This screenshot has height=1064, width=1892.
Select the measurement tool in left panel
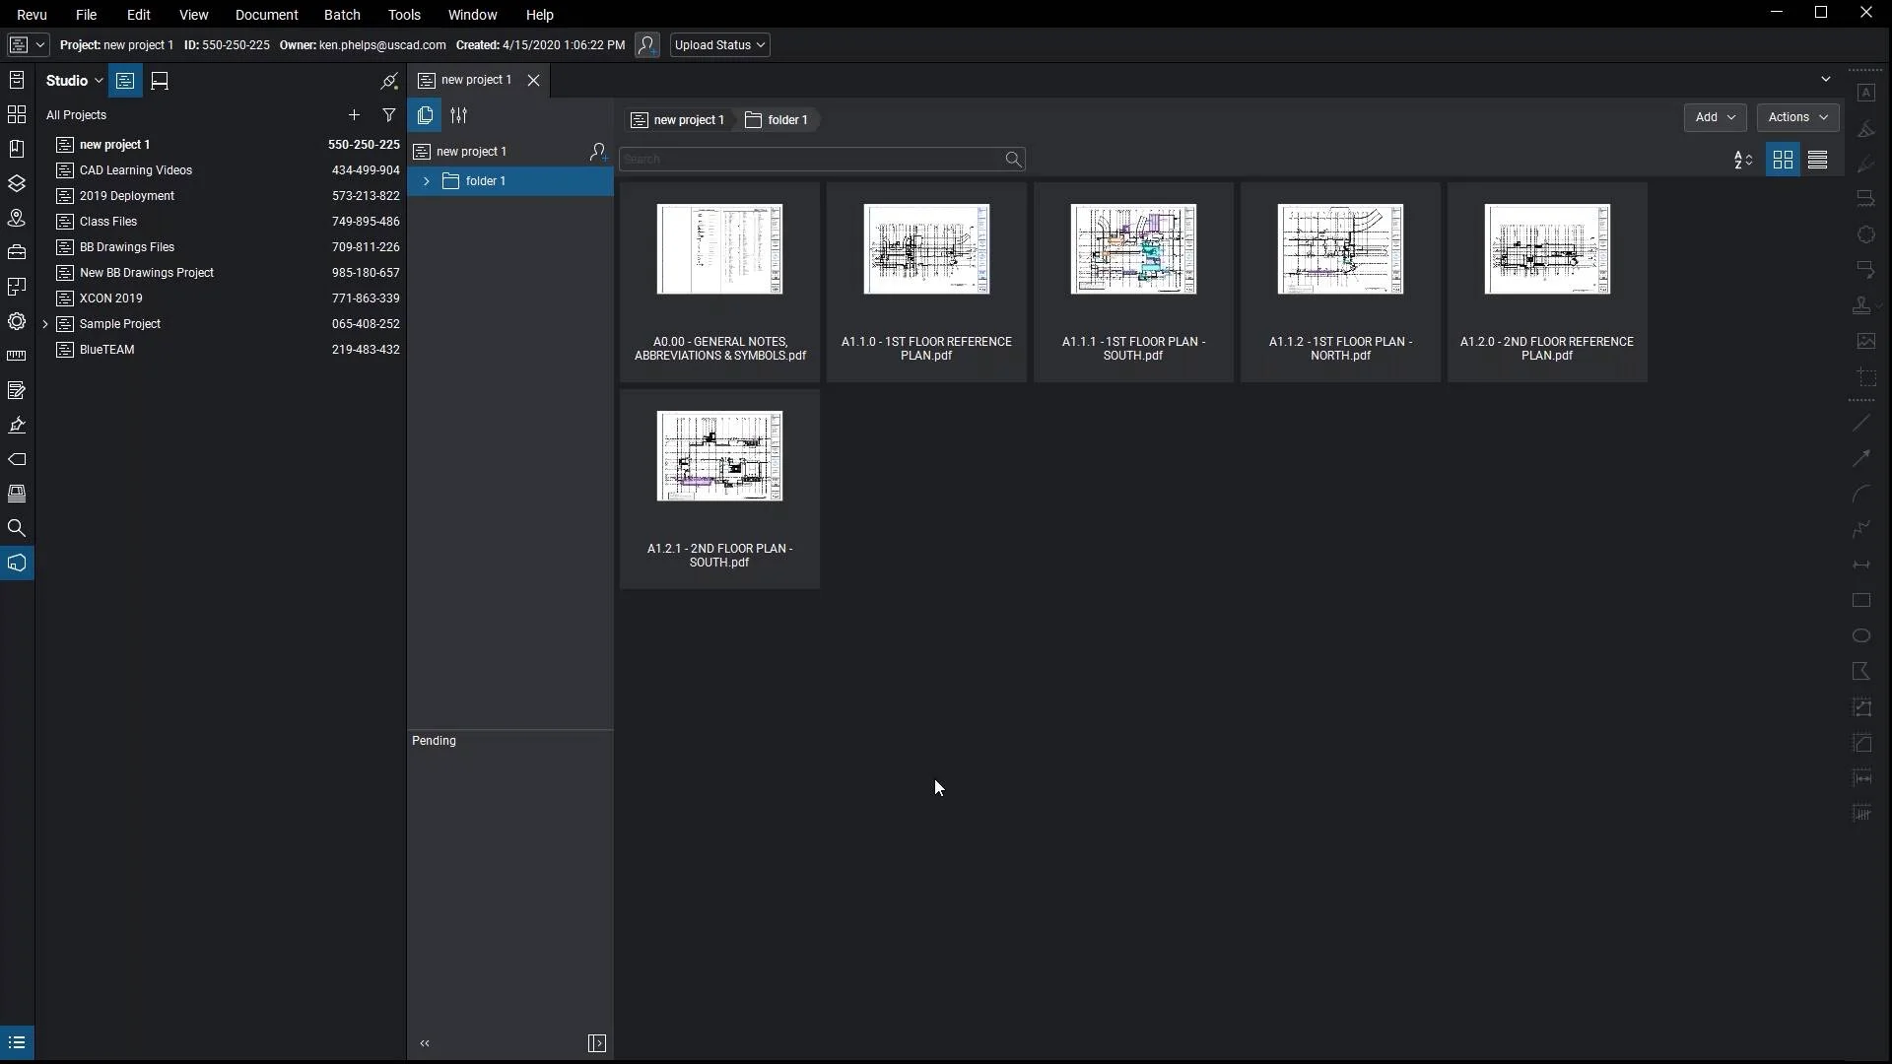(17, 356)
